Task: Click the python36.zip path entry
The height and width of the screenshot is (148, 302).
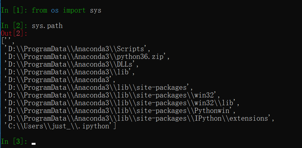Action: coord(87,57)
